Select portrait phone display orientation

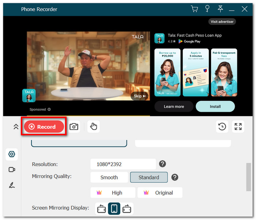click(x=114, y=209)
